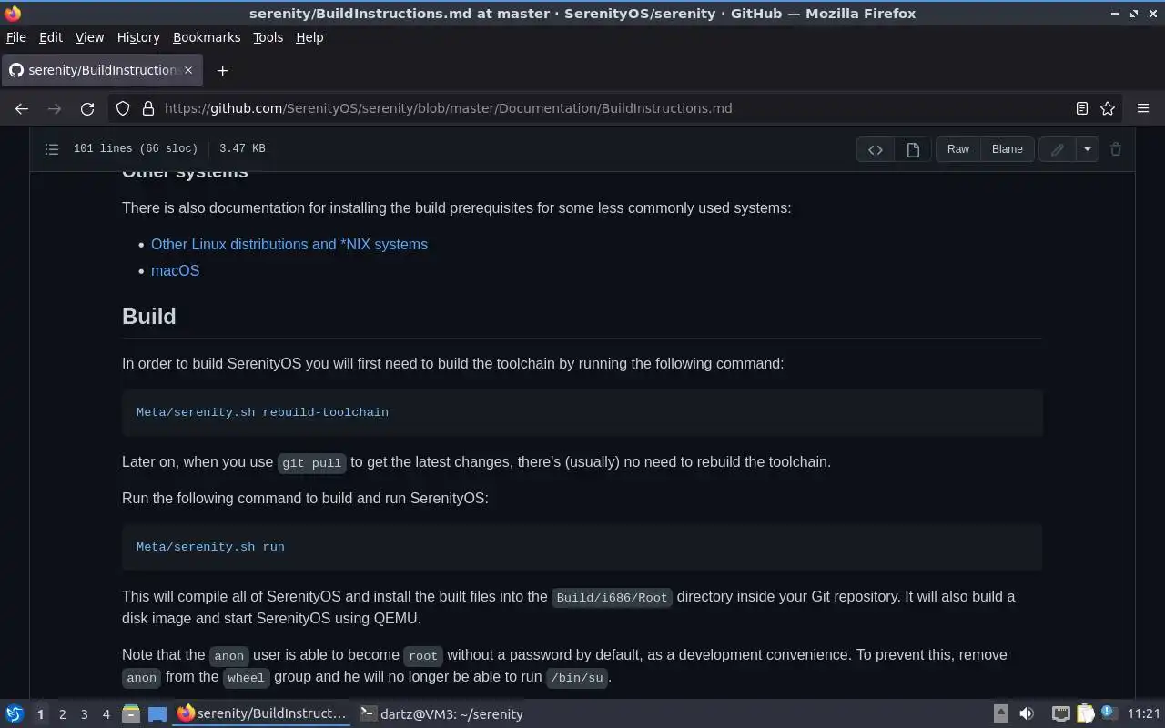1165x728 pixels.
Task: Open the tracking protection shield icon
Action: tap(123, 108)
